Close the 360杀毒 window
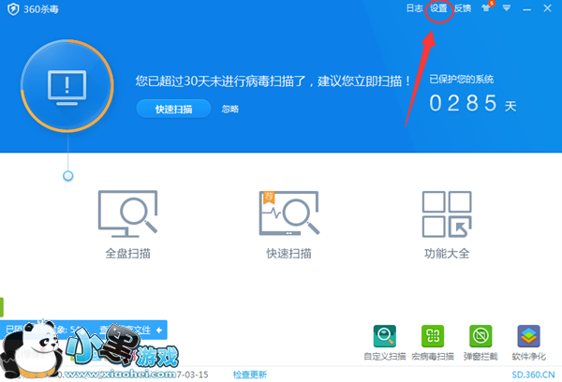 547,8
